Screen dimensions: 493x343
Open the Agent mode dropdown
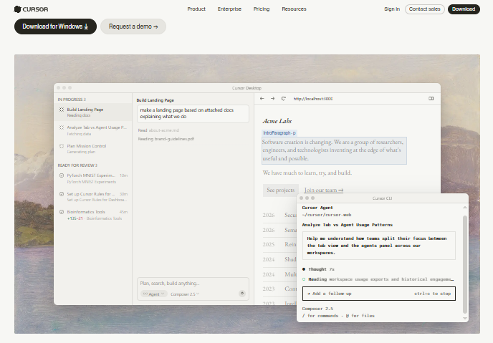[x=154, y=294]
